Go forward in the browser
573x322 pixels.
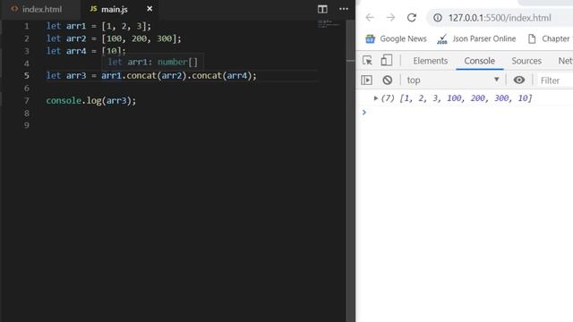pyautogui.click(x=390, y=18)
